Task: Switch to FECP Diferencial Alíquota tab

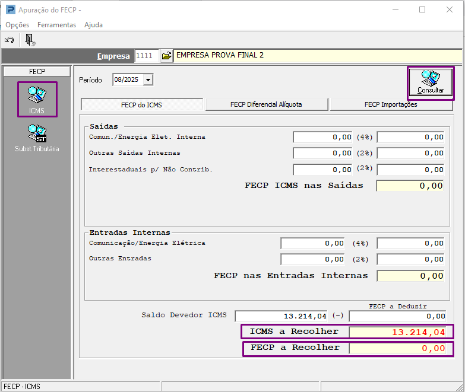Action: [266, 104]
